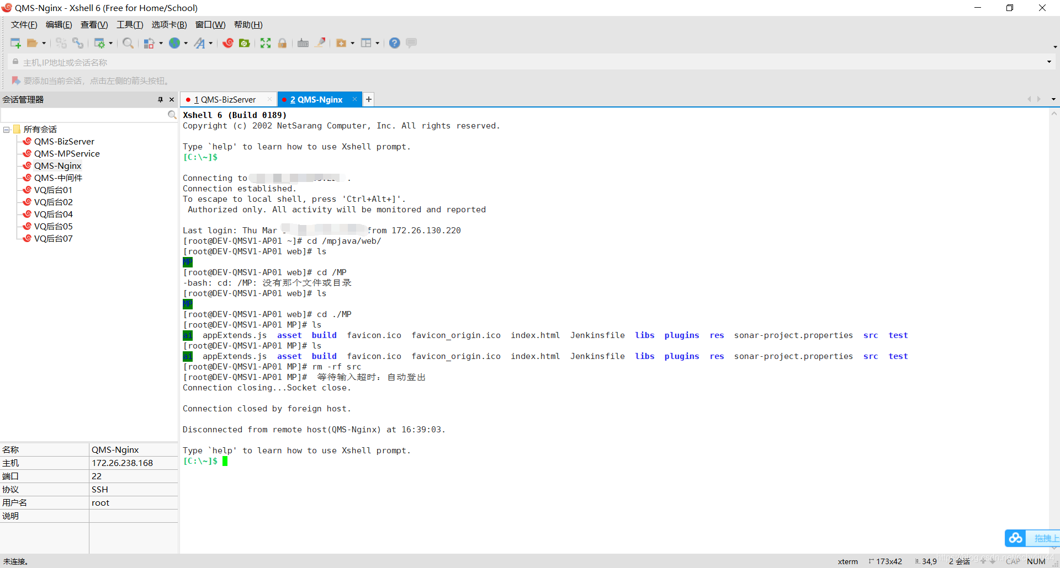Image resolution: width=1060 pixels, height=568 pixels.
Task: Launch Xmanager with the red swirl icon
Action: 228,43
